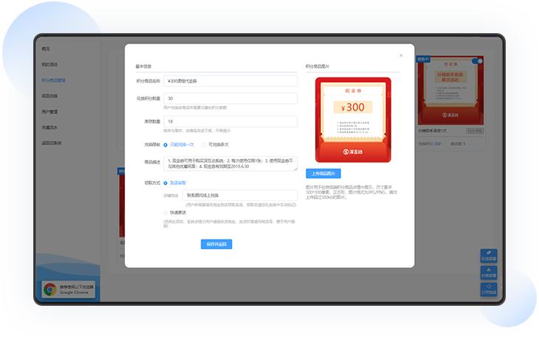Click the Google Chrome recommendation icon
The image size is (539, 339).
pyautogui.click(x=49, y=290)
